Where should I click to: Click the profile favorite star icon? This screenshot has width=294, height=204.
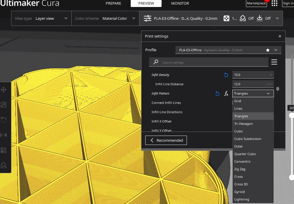click(268, 50)
